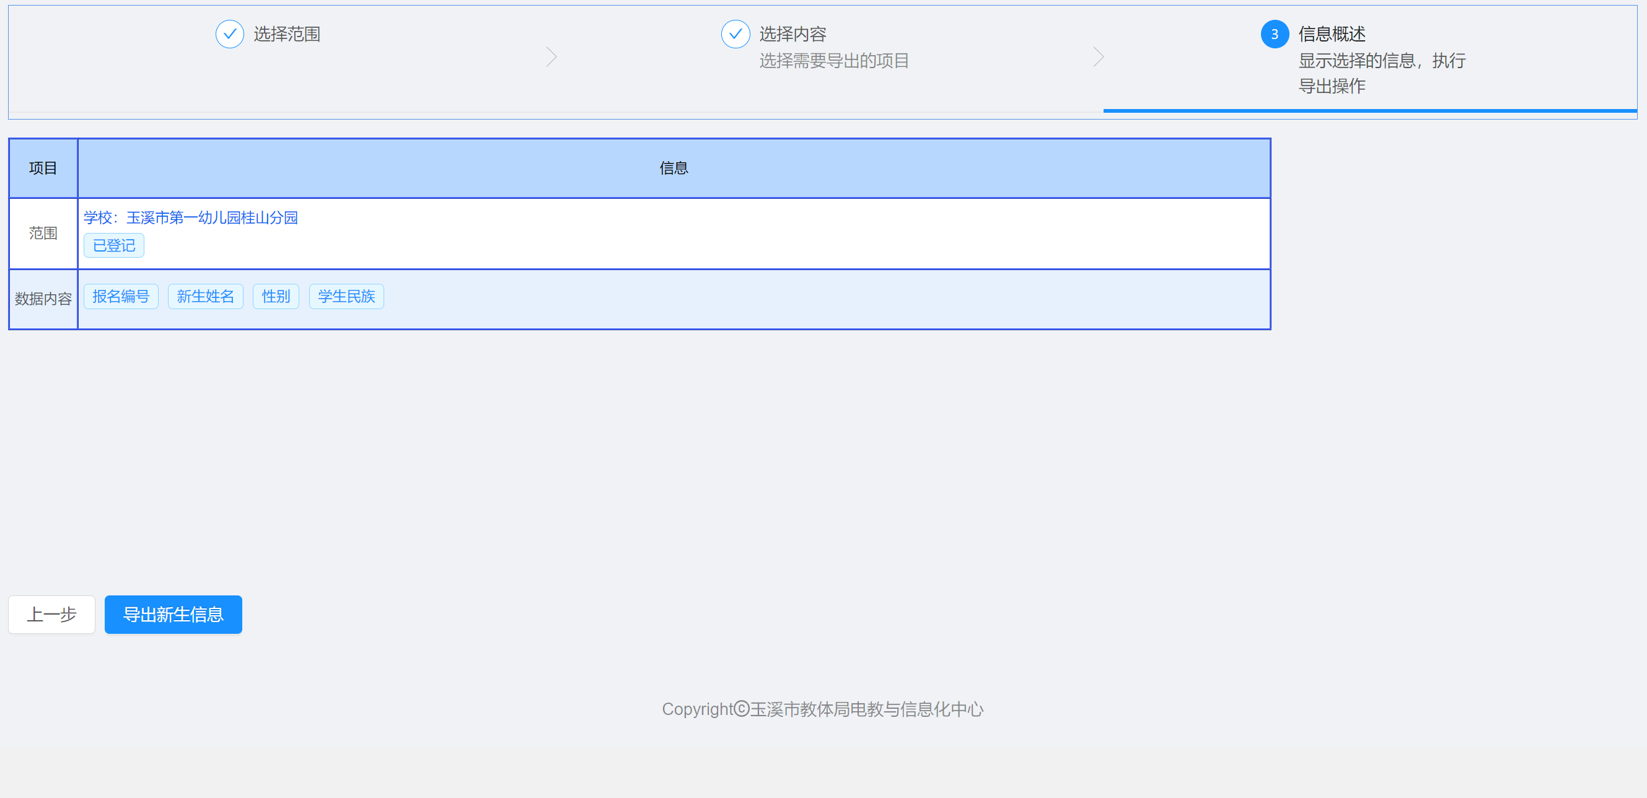Click the Copyright footer text

822,709
